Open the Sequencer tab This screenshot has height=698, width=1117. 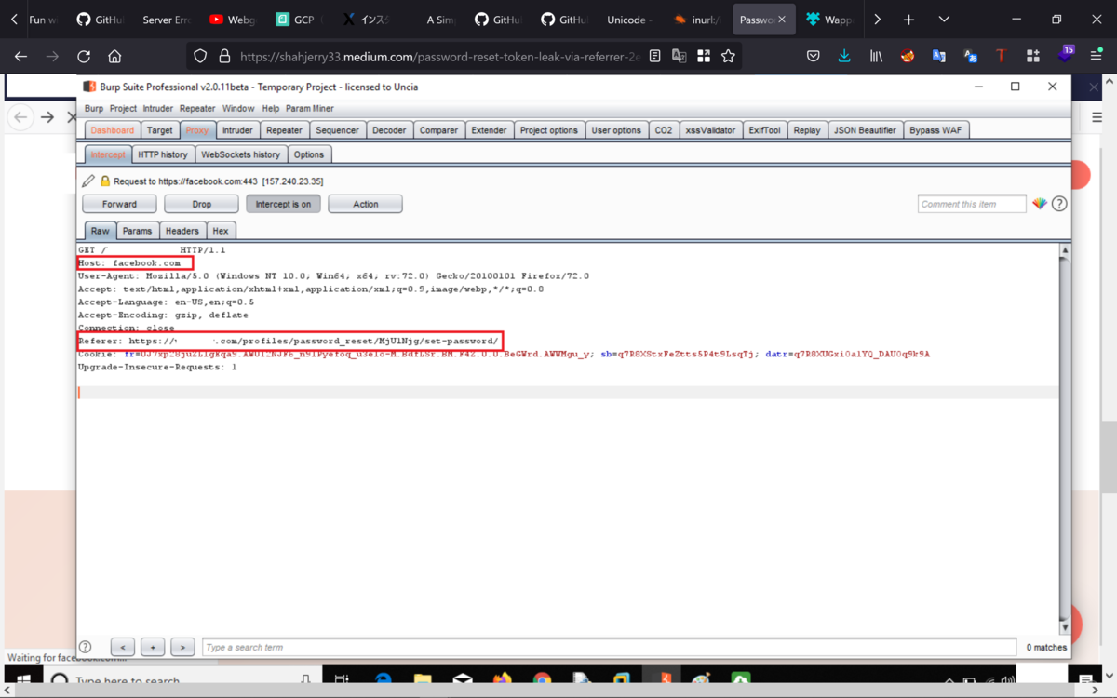click(x=337, y=130)
